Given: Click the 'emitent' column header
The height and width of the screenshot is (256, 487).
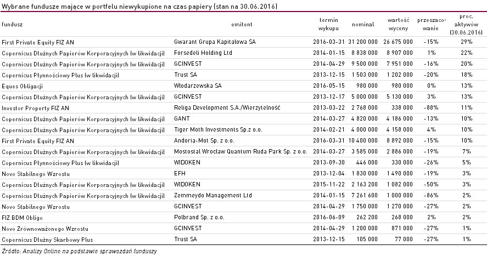Looking at the screenshot, I should [x=242, y=25].
